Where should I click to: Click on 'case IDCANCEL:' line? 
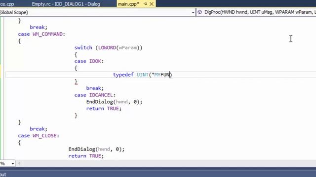click(x=95, y=95)
